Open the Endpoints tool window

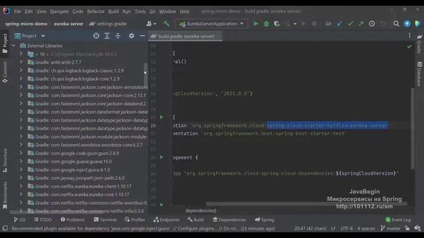166,219
